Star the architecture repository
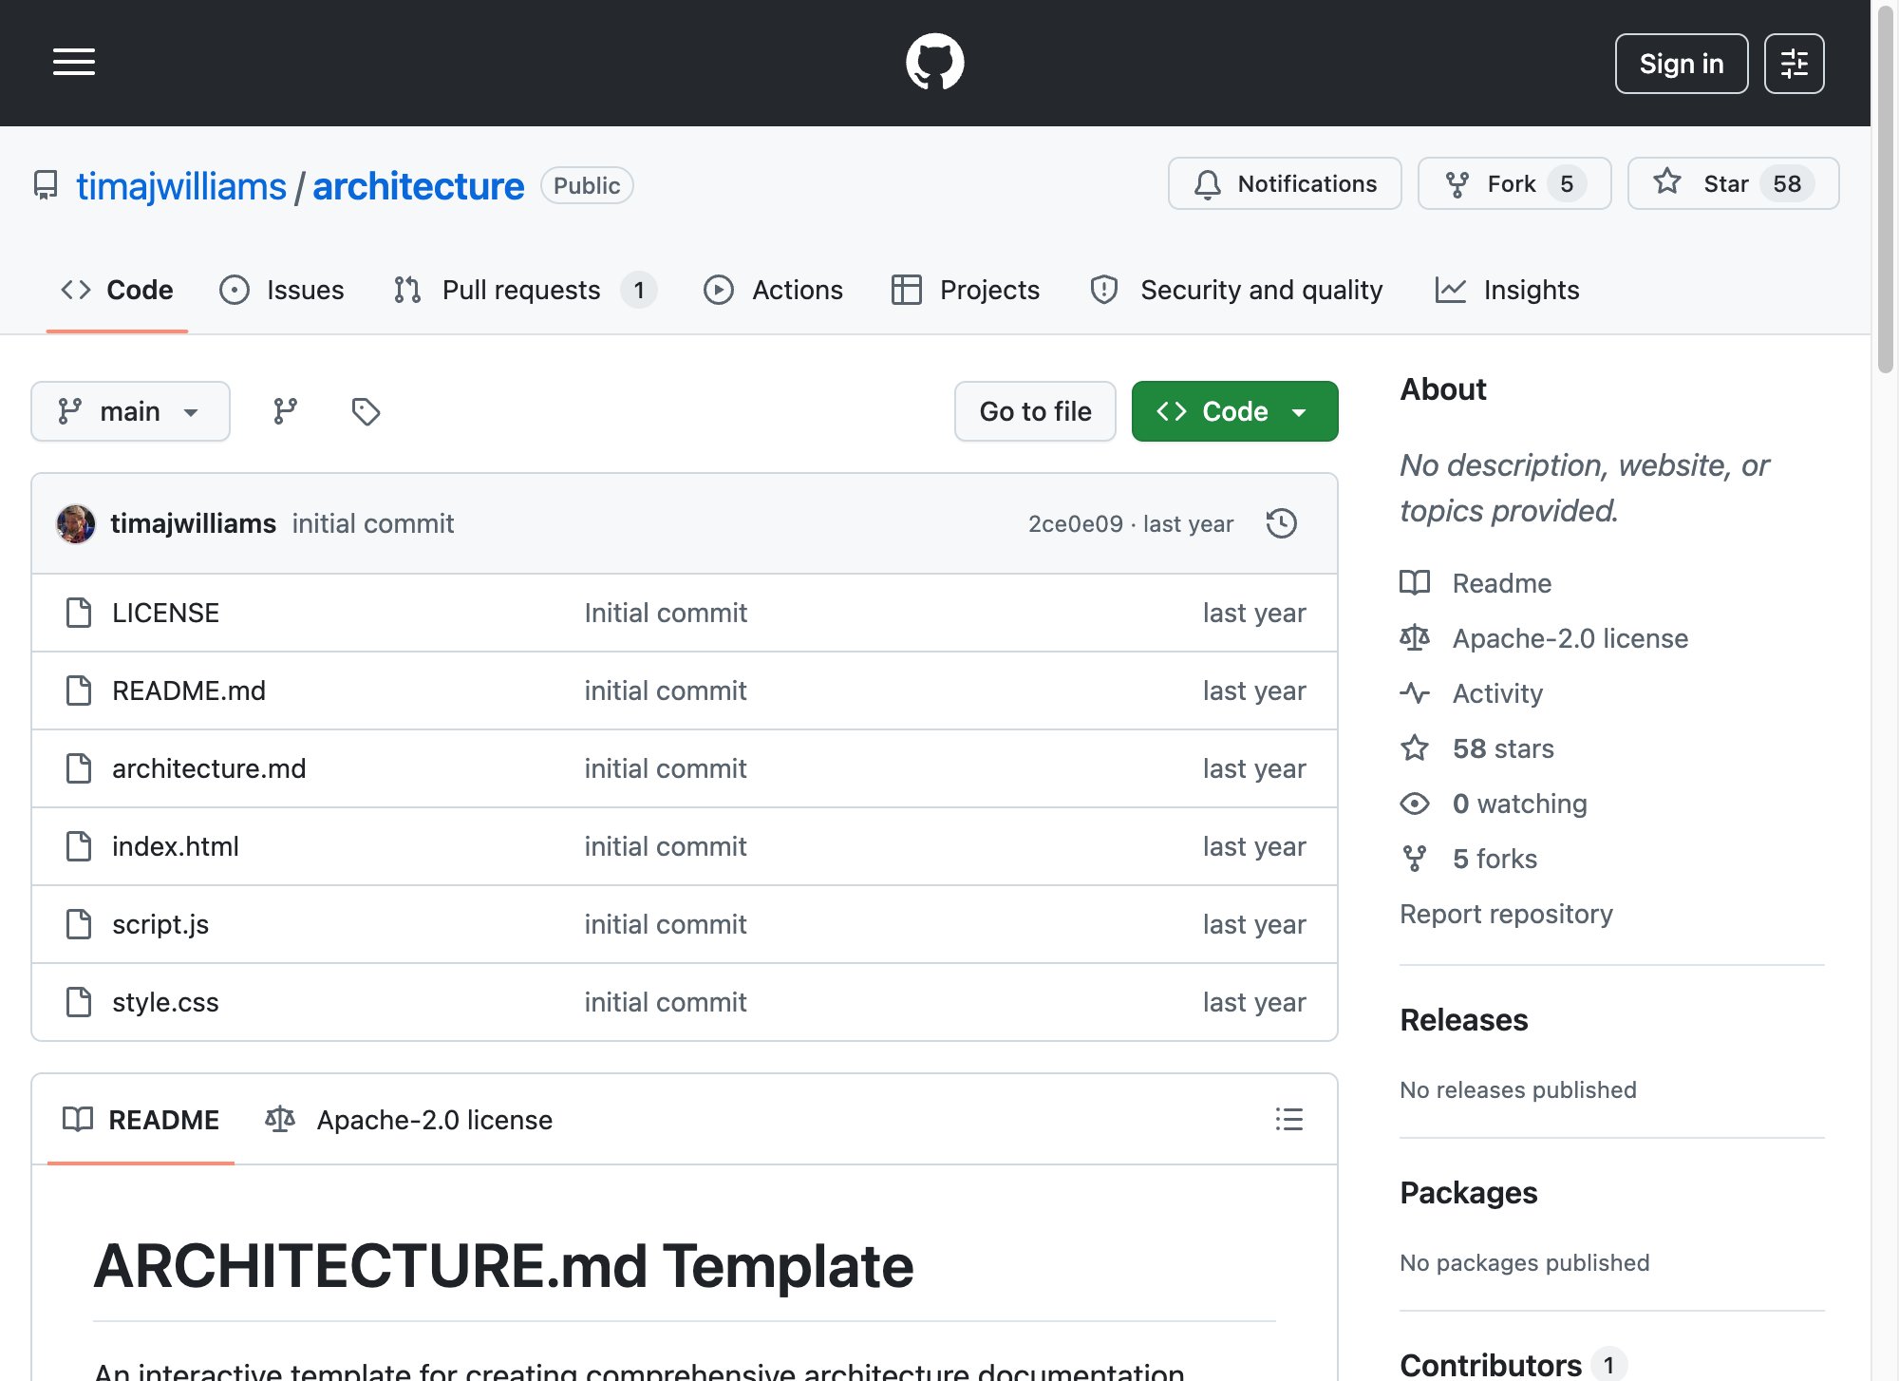The image size is (1899, 1381). click(x=1733, y=183)
